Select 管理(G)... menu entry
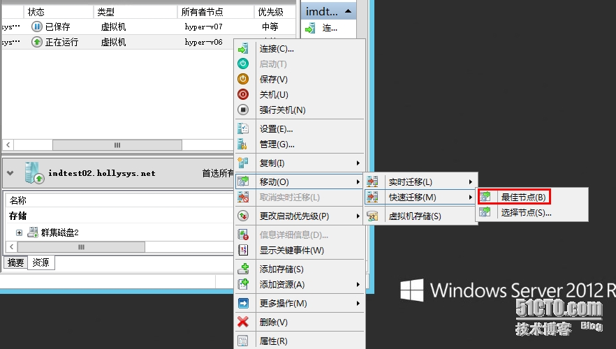 point(277,144)
